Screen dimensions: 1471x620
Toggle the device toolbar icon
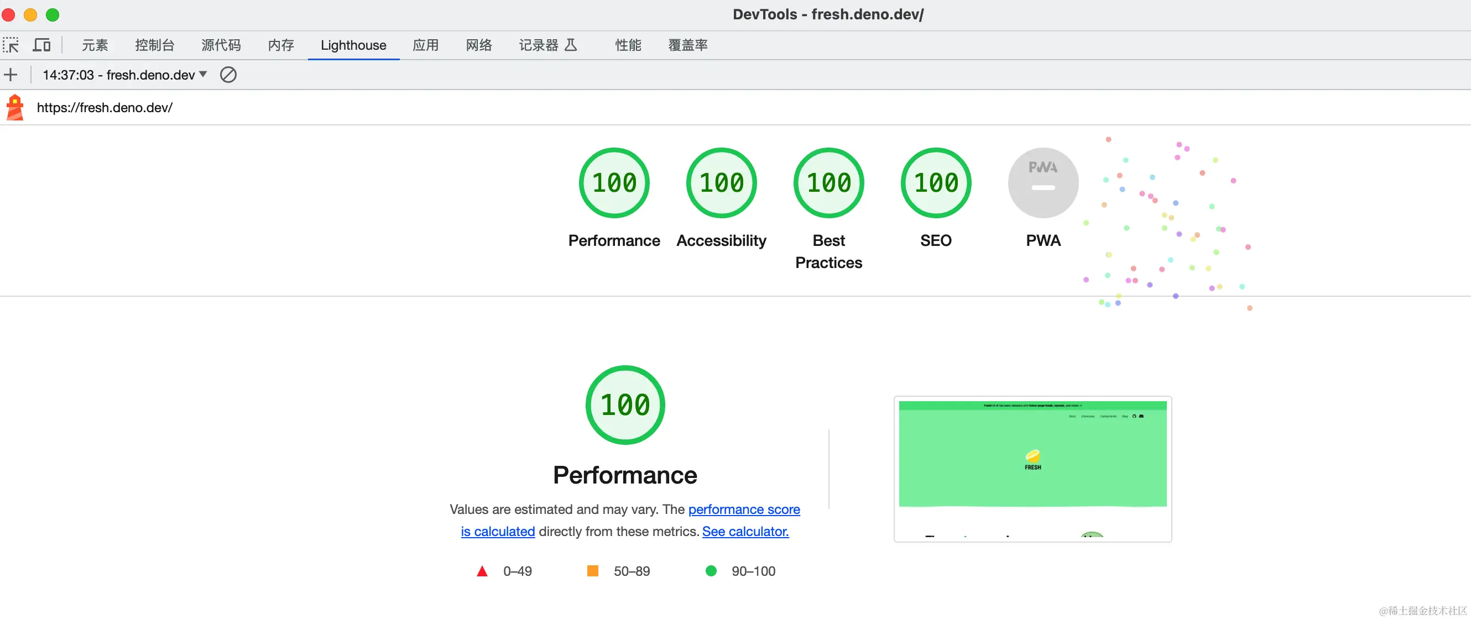pyautogui.click(x=41, y=45)
